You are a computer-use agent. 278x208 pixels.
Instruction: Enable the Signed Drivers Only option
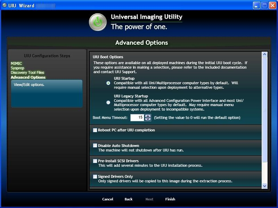coord(95,176)
